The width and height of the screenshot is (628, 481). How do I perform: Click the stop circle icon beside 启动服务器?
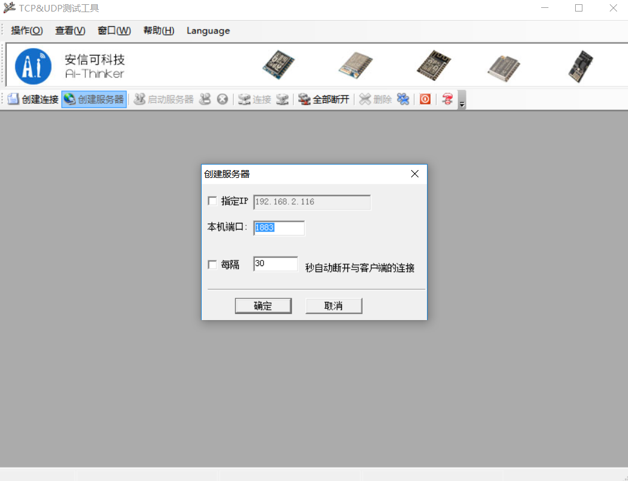[222, 99]
